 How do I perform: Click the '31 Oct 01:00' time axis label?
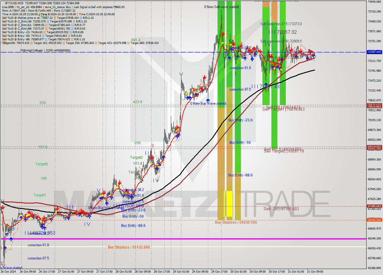pyautogui.click(x=296, y=272)
